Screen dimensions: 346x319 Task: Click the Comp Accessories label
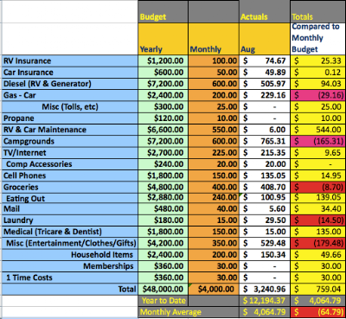click(x=70, y=164)
